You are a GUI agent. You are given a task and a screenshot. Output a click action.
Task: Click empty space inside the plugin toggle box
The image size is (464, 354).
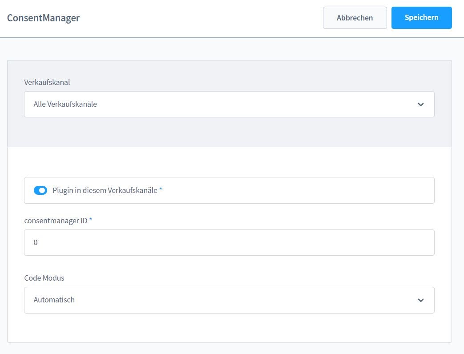click(x=296, y=190)
